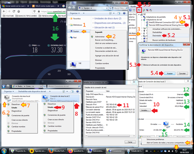Choose Deshabilitar in the device context menu
Screen dimensions: 194x154
coord(157,32)
